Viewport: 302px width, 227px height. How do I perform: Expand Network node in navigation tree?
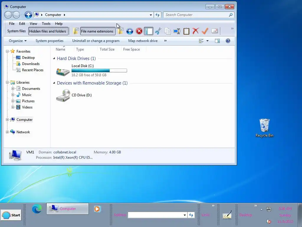7,132
